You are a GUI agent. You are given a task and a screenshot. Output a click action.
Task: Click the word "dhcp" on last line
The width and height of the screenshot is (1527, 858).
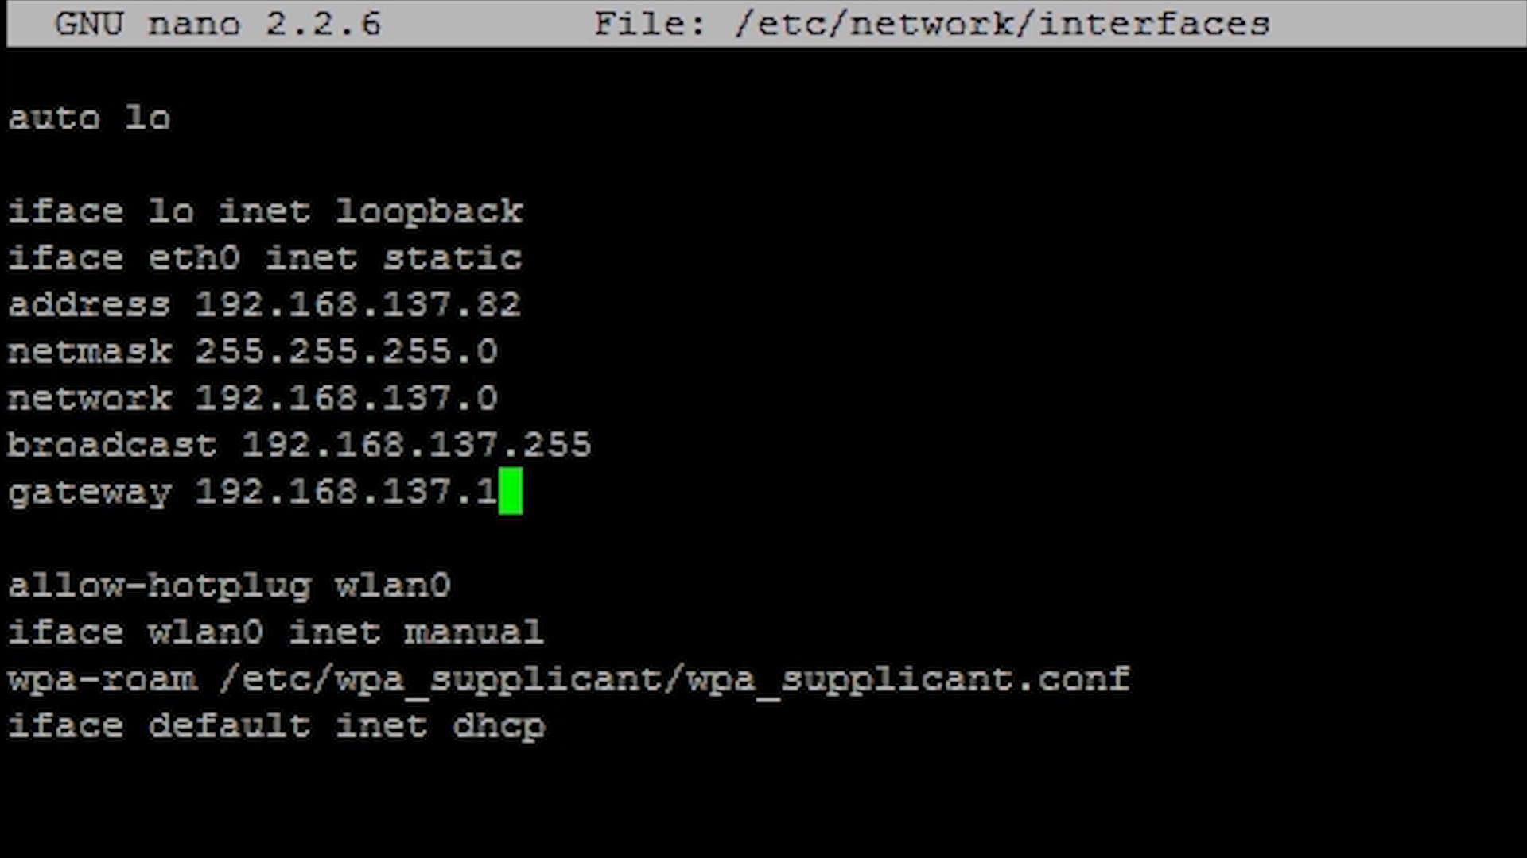pyautogui.click(x=499, y=726)
